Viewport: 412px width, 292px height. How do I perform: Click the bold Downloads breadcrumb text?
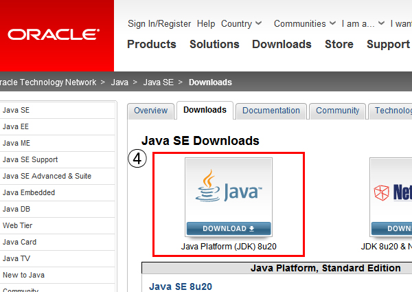click(210, 82)
